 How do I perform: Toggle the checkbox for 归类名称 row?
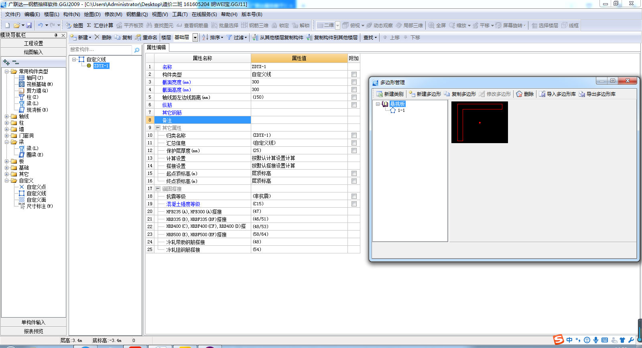coord(354,135)
